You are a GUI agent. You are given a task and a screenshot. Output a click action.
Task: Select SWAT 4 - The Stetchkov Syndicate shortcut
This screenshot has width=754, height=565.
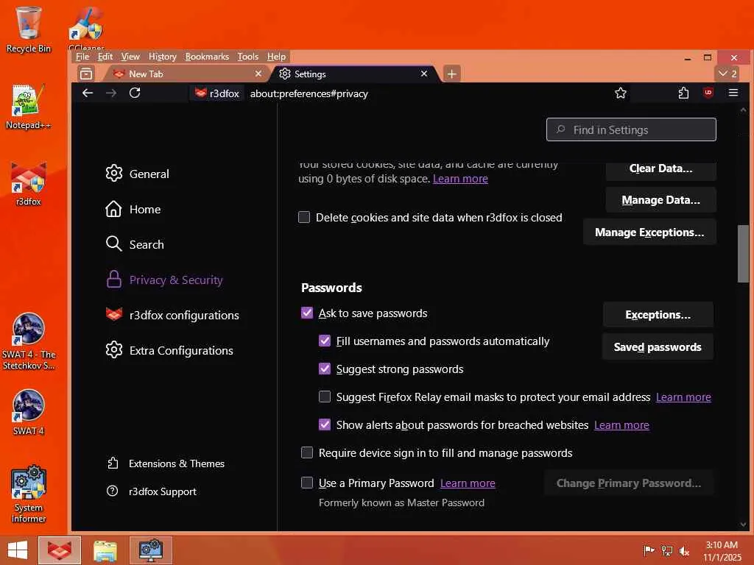pyautogui.click(x=29, y=341)
